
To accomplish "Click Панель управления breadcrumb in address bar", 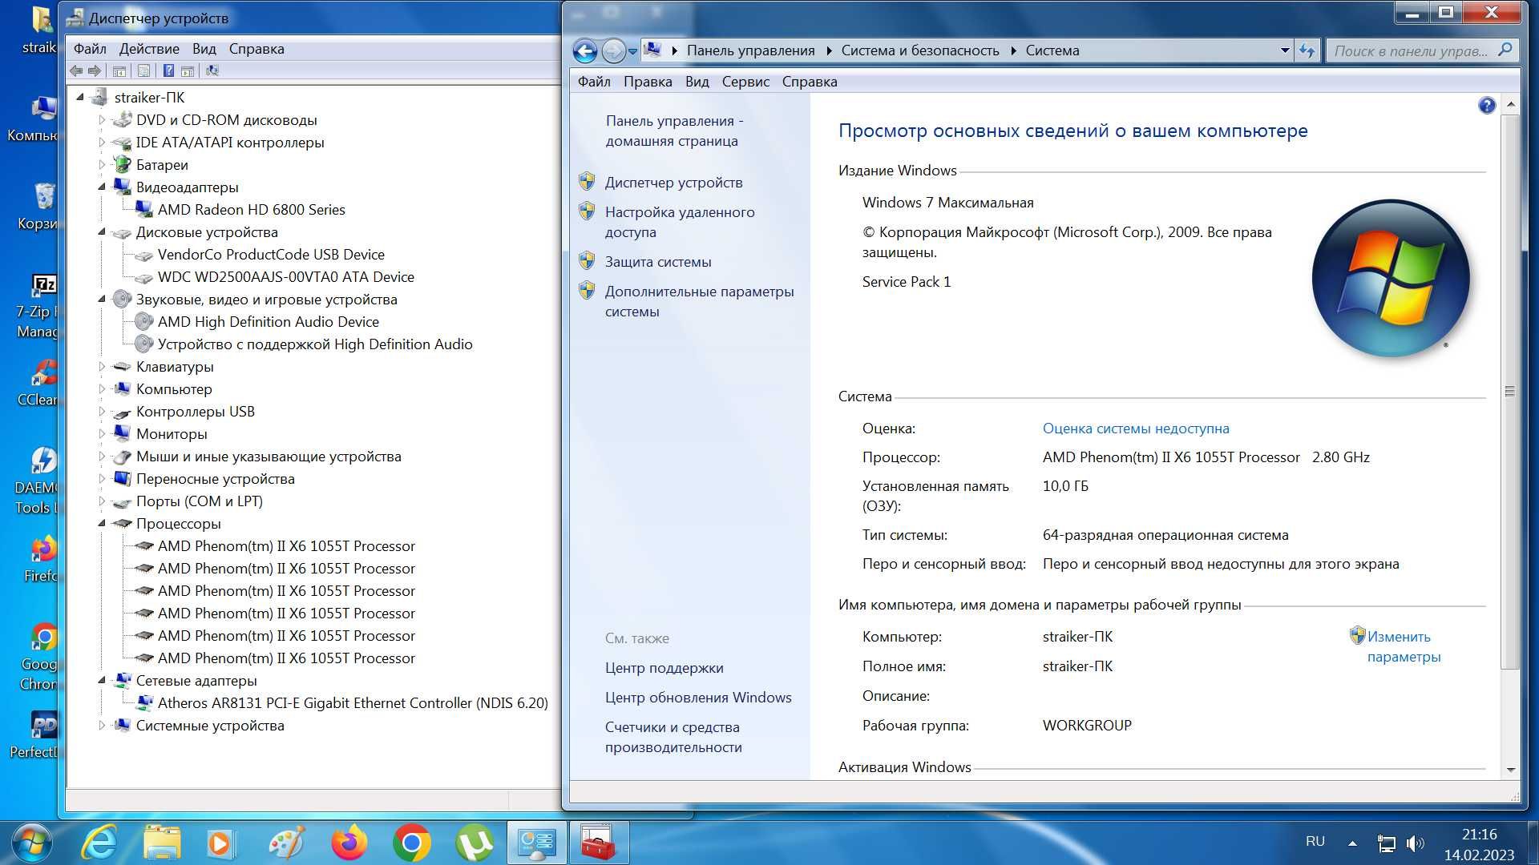I will (750, 50).
